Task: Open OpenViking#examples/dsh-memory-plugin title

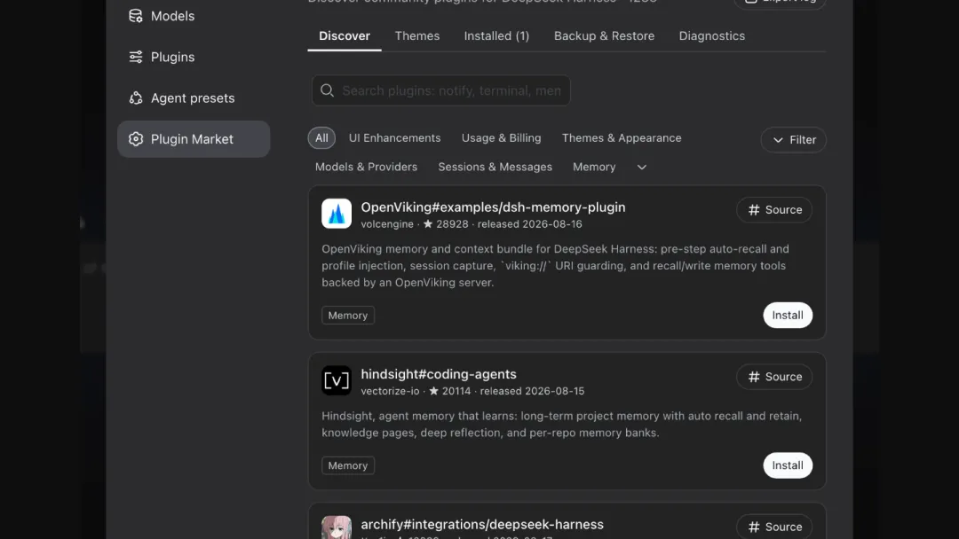Action: pos(493,207)
